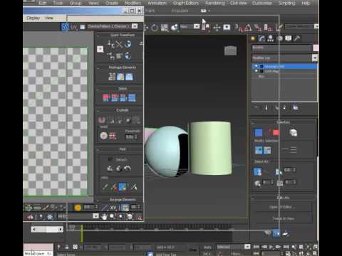Open the CheckerPattern (Checker) texture dropdown

coord(135,26)
